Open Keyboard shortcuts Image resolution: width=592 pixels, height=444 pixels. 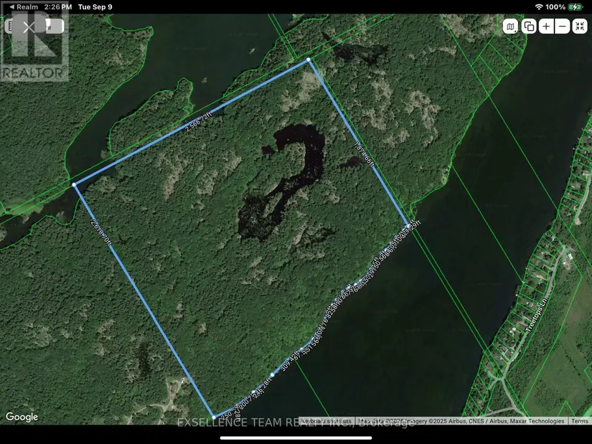pyautogui.click(x=327, y=421)
